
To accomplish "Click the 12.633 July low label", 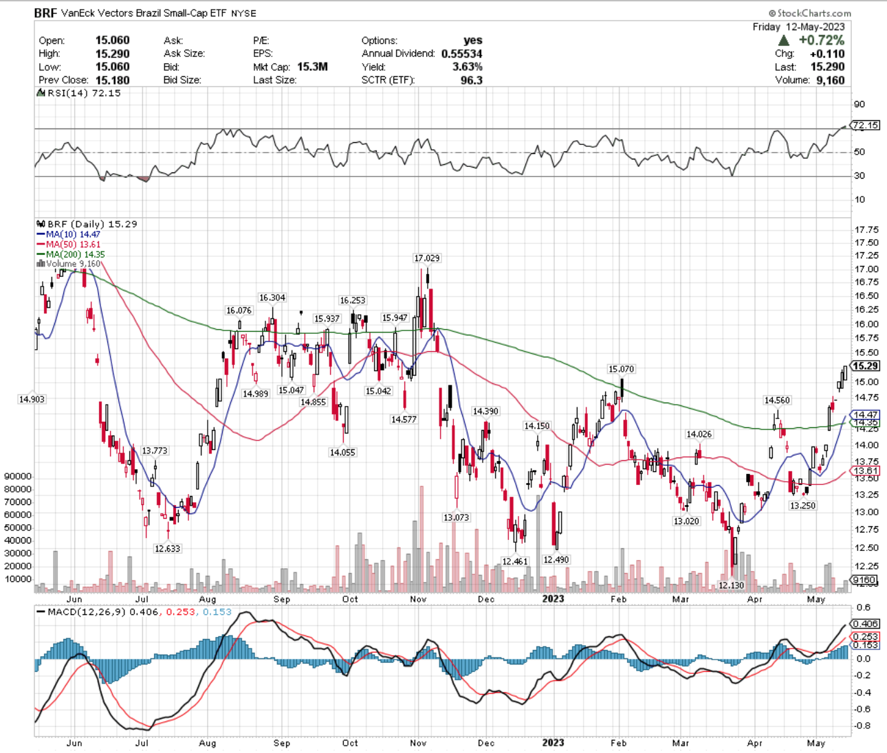I will pyautogui.click(x=167, y=549).
